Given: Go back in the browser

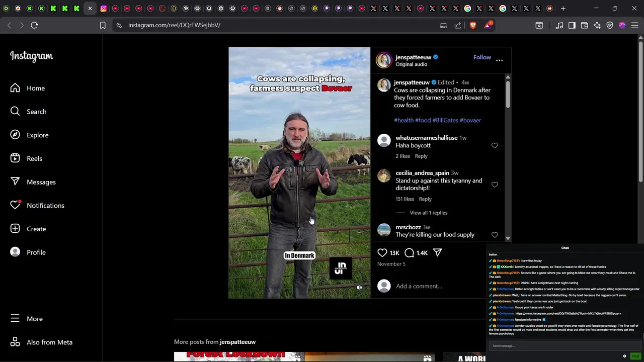Looking at the screenshot, I should (9, 25).
